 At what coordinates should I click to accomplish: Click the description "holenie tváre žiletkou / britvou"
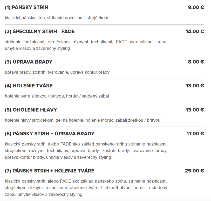point(57,96)
